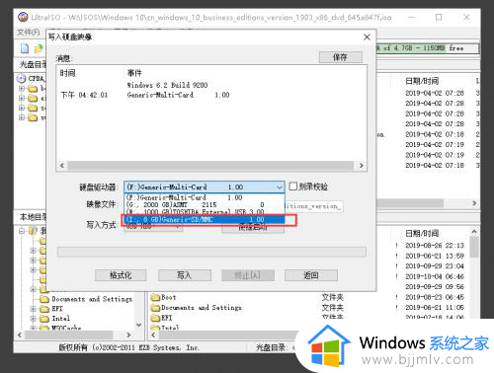This screenshot has height=373, width=494.
Task: Click the image capacity bar showing 4.7GB
Action: 427,48
